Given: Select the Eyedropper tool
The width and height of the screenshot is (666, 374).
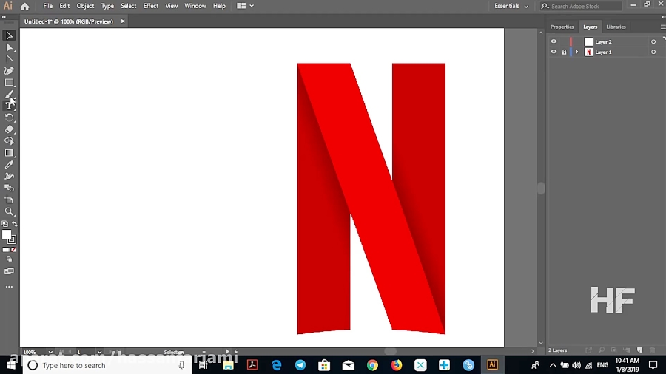Looking at the screenshot, I should pos(9,165).
